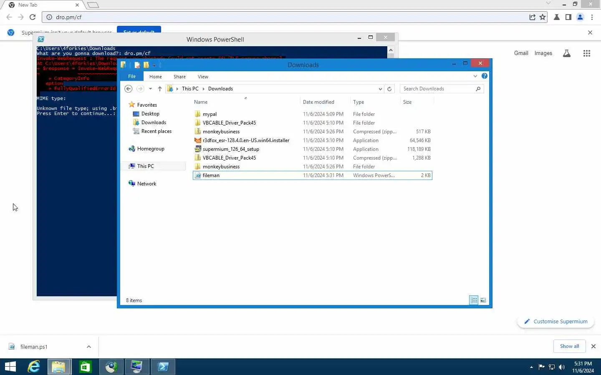601x375 pixels.
Task: Select the mypal folder
Action: click(x=313, y=114)
